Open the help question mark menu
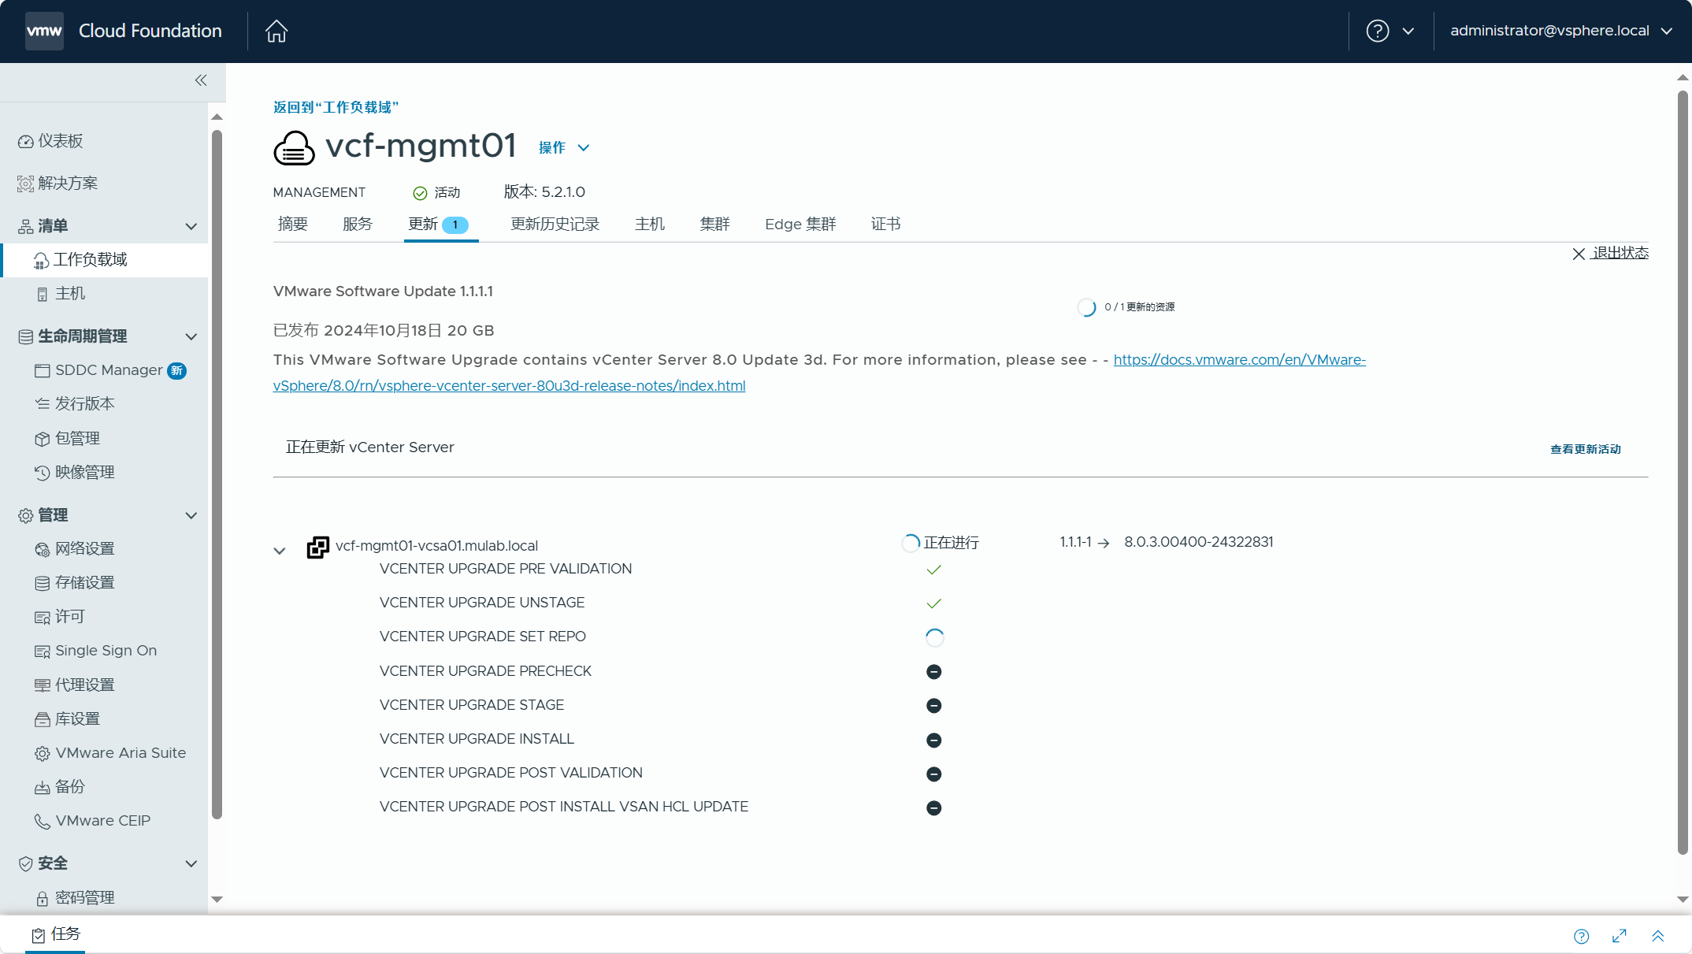This screenshot has height=954, width=1692. pos(1377,31)
